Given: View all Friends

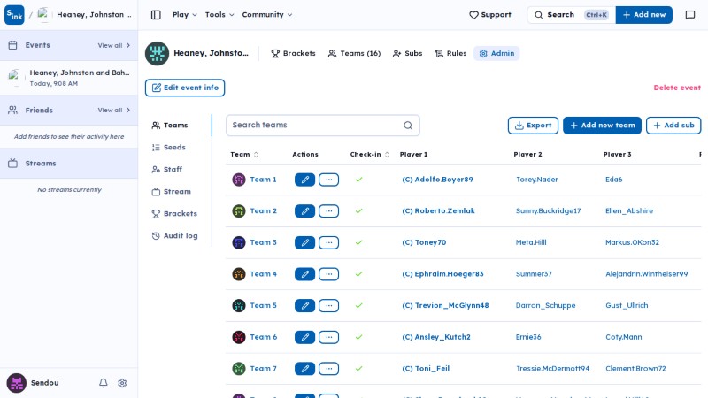Looking at the screenshot, I should click(114, 110).
